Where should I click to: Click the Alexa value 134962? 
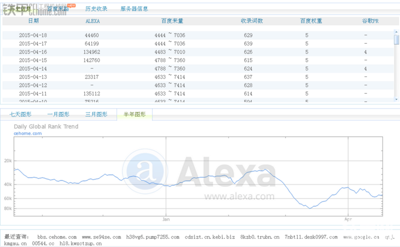[92, 52]
